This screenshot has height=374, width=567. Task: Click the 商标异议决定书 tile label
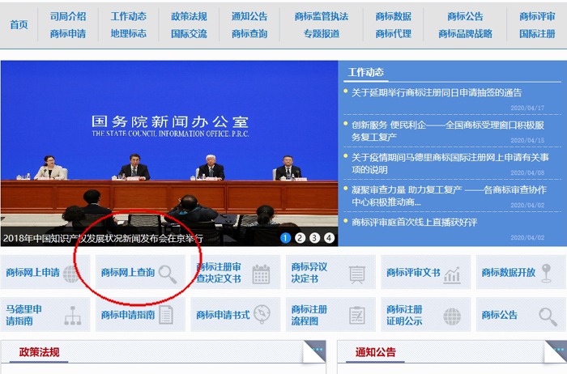point(309,273)
